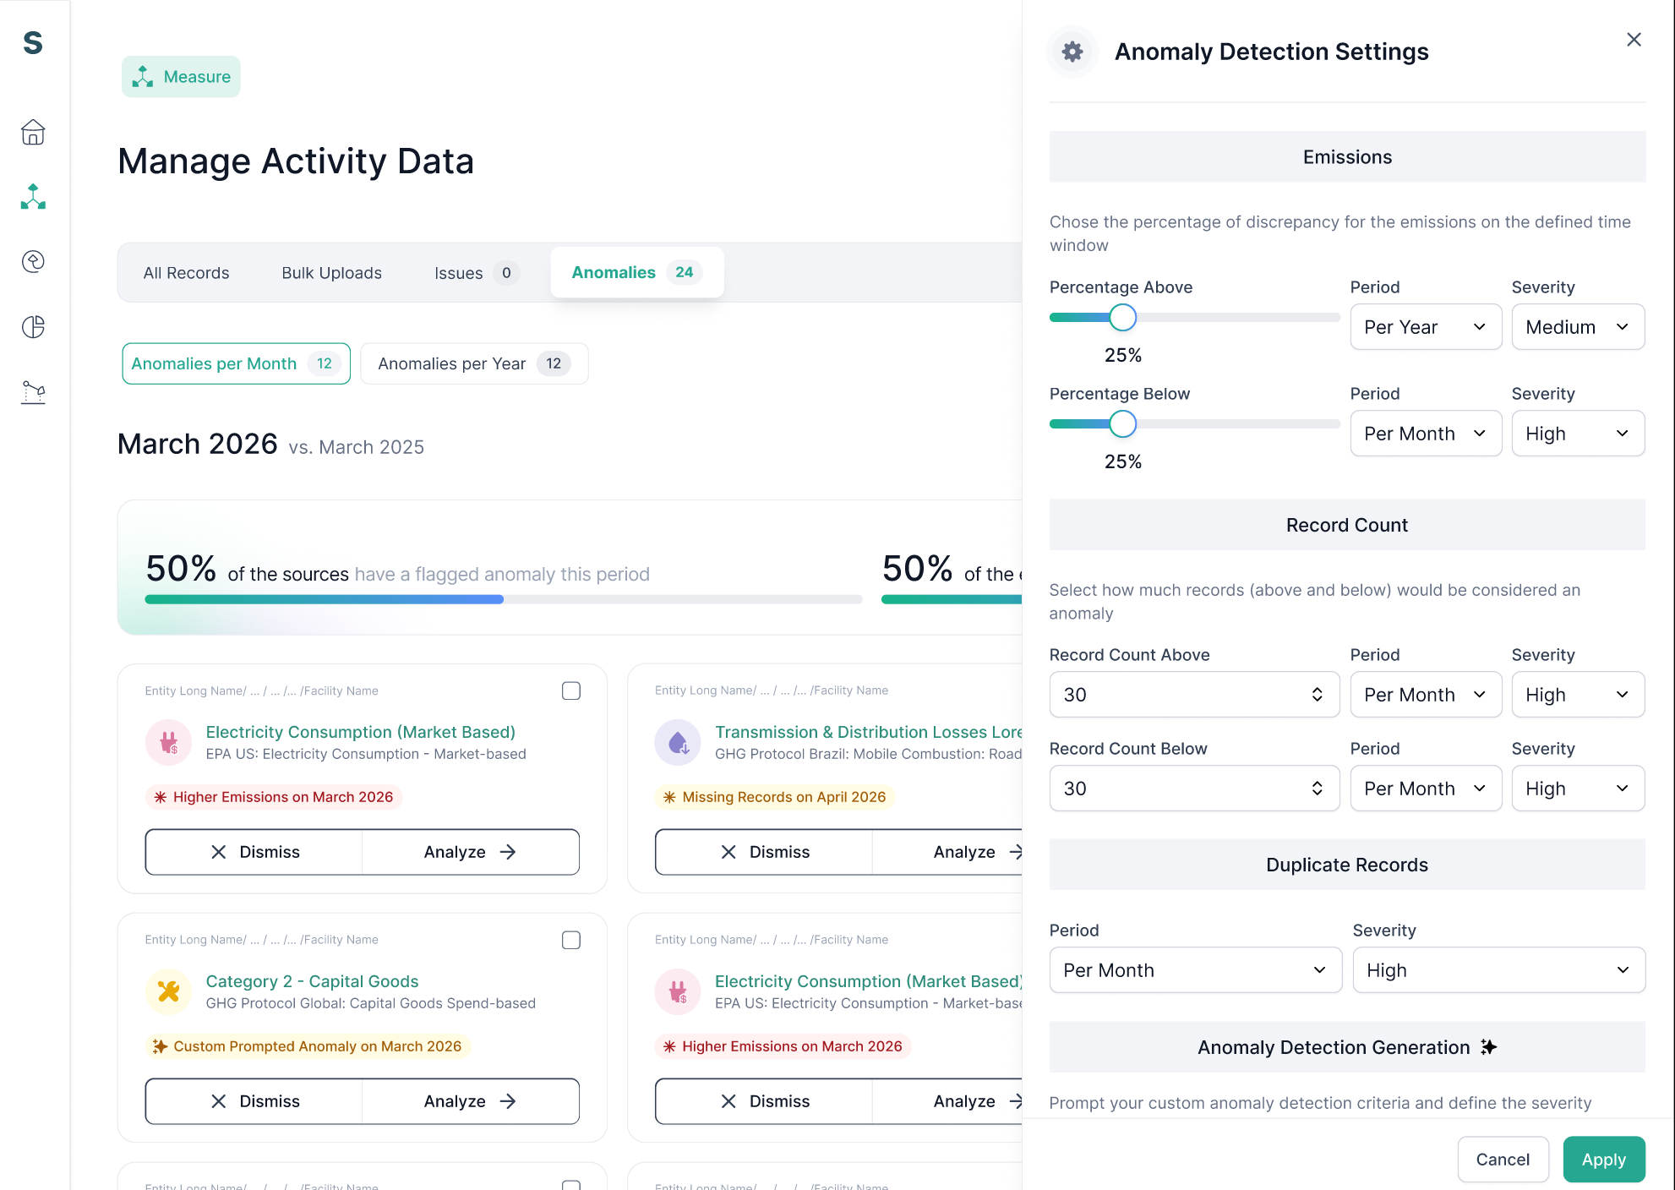1675x1190 pixels.
Task: Click the Duplicate Records section header
Action: (1347, 865)
